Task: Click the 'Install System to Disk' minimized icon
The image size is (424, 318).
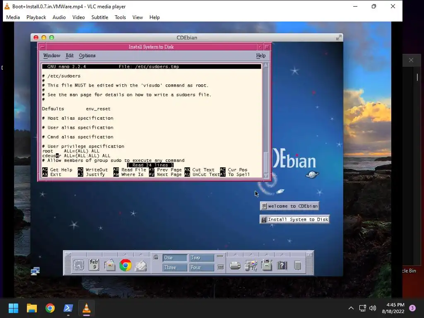Action: click(x=294, y=219)
